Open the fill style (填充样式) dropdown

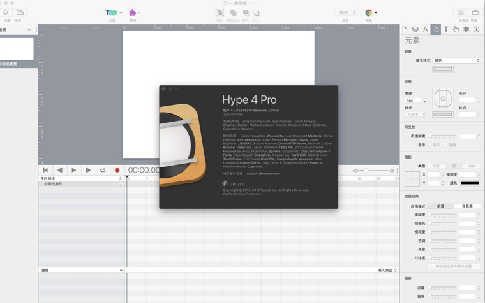pos(456,60)
